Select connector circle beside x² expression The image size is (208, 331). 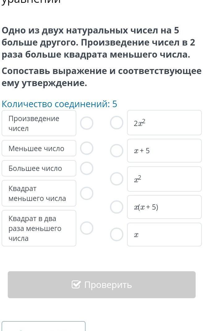coord(117,179)
